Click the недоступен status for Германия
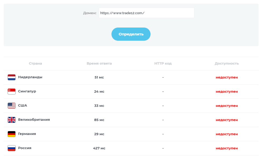Viewport: 262px width, 157px height. [227, 134]
